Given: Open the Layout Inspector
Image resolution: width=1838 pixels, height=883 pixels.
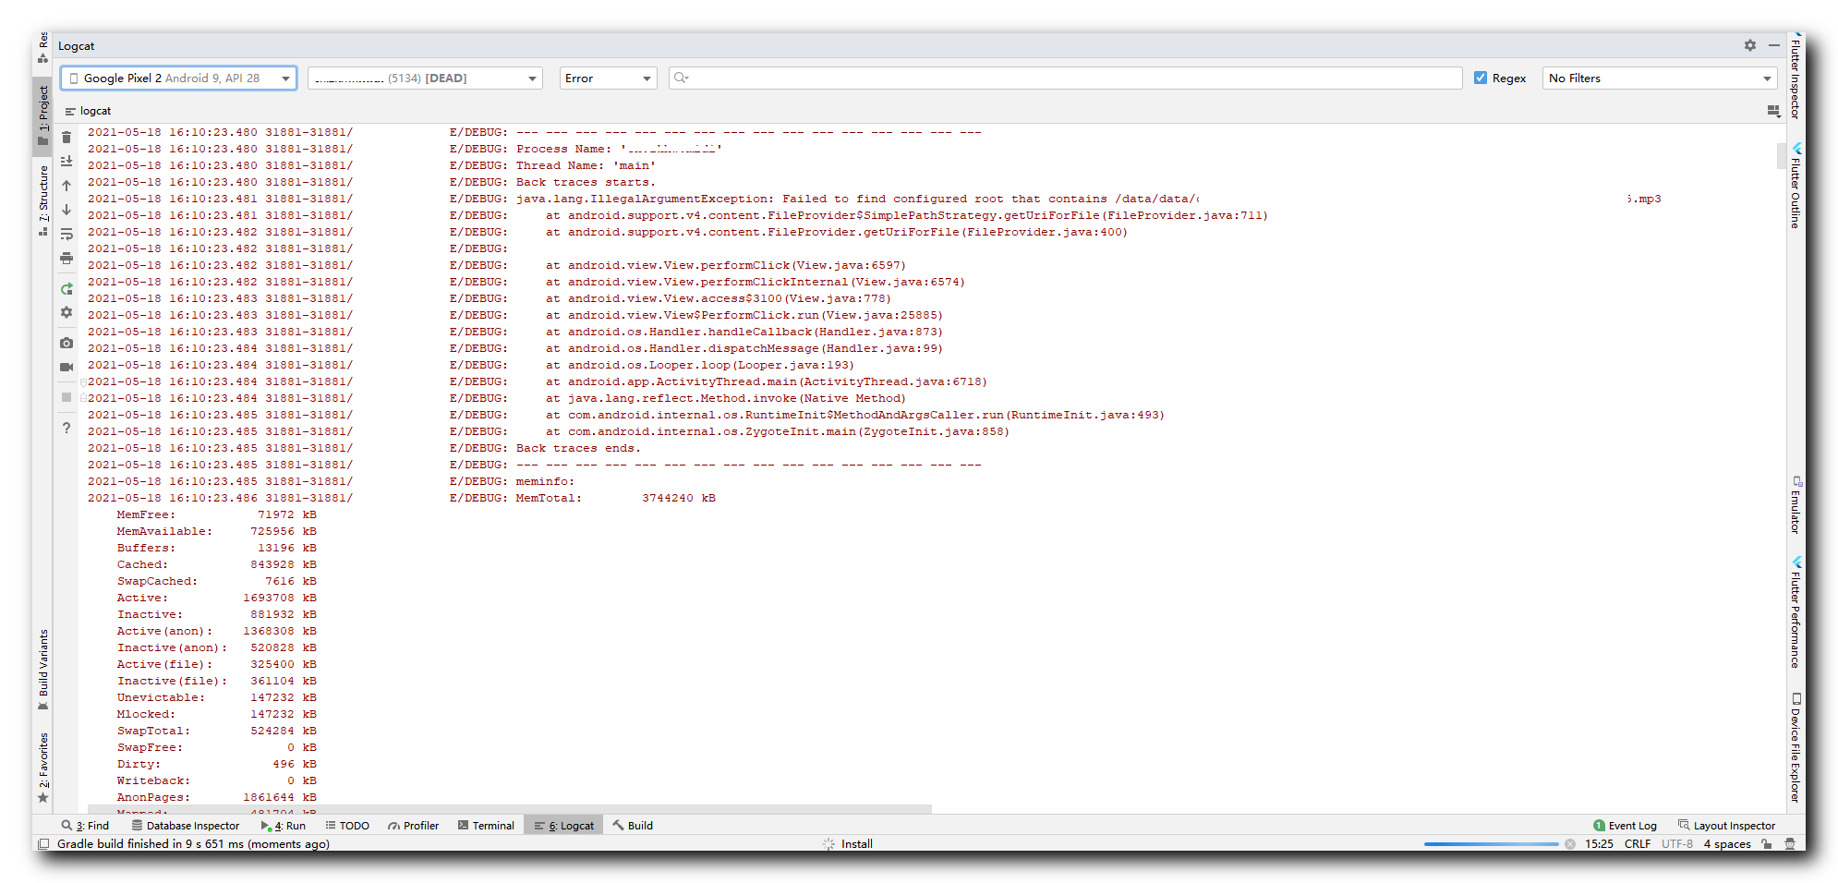Looking at the screenshot, I should (1727, 826).
